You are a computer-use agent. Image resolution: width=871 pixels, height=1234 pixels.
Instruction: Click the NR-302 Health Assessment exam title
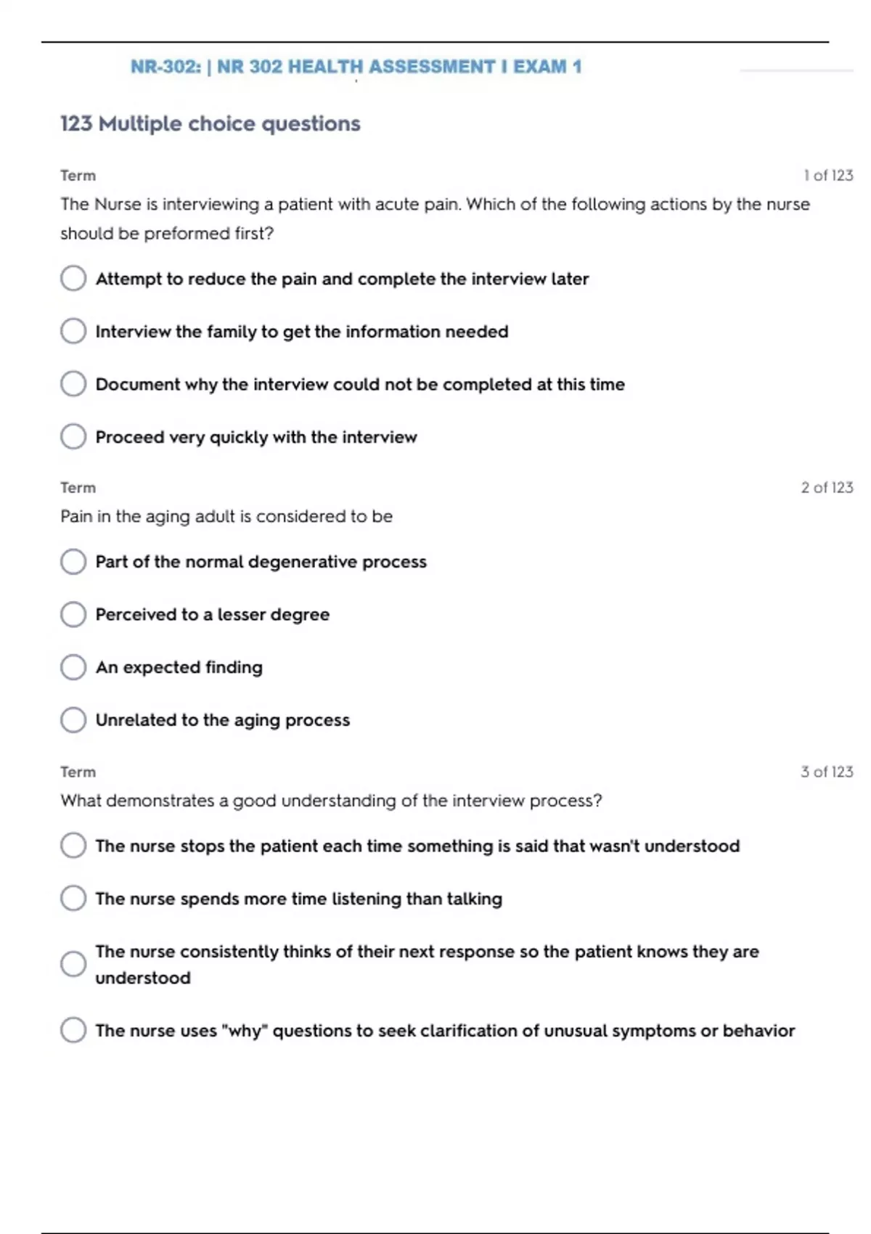click(356, 67)
